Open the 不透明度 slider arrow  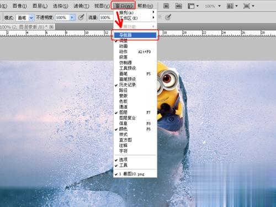click(72, 18)
